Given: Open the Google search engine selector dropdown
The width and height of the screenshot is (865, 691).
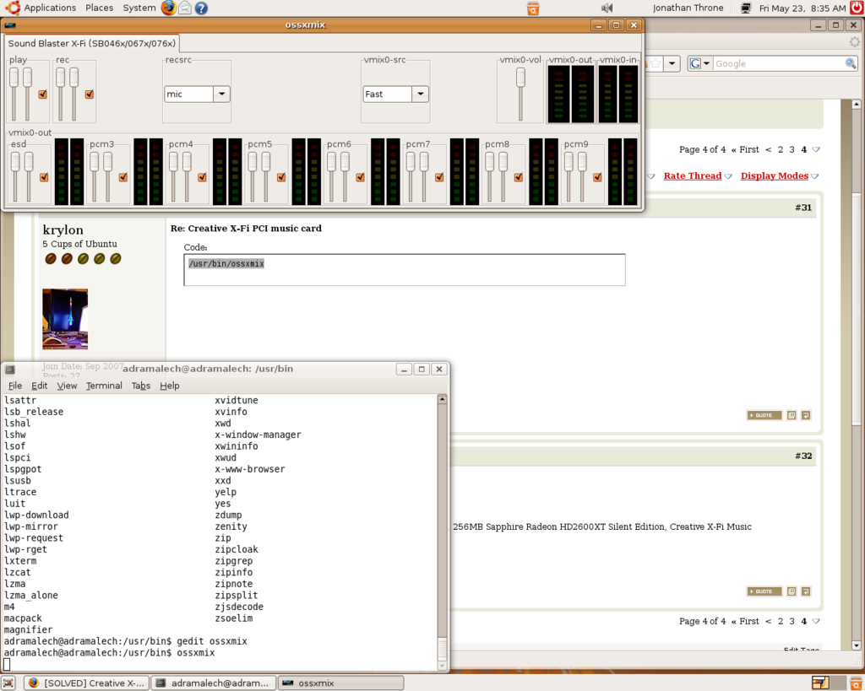Looking at the screenshot, I should click(x=706, y=63).
